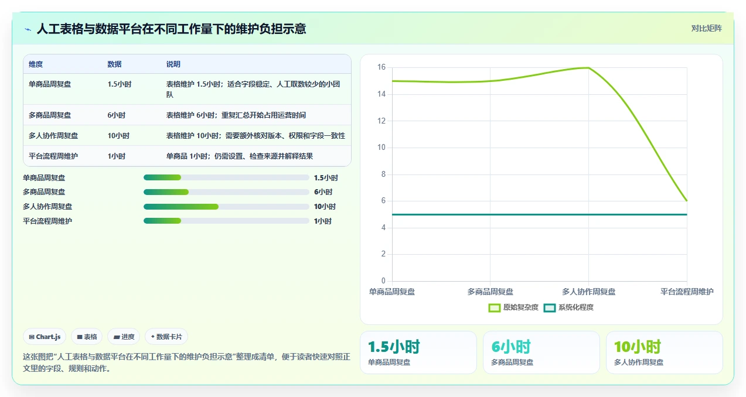Click the 多人协作周复盘 chart axis label

point(589,292)
